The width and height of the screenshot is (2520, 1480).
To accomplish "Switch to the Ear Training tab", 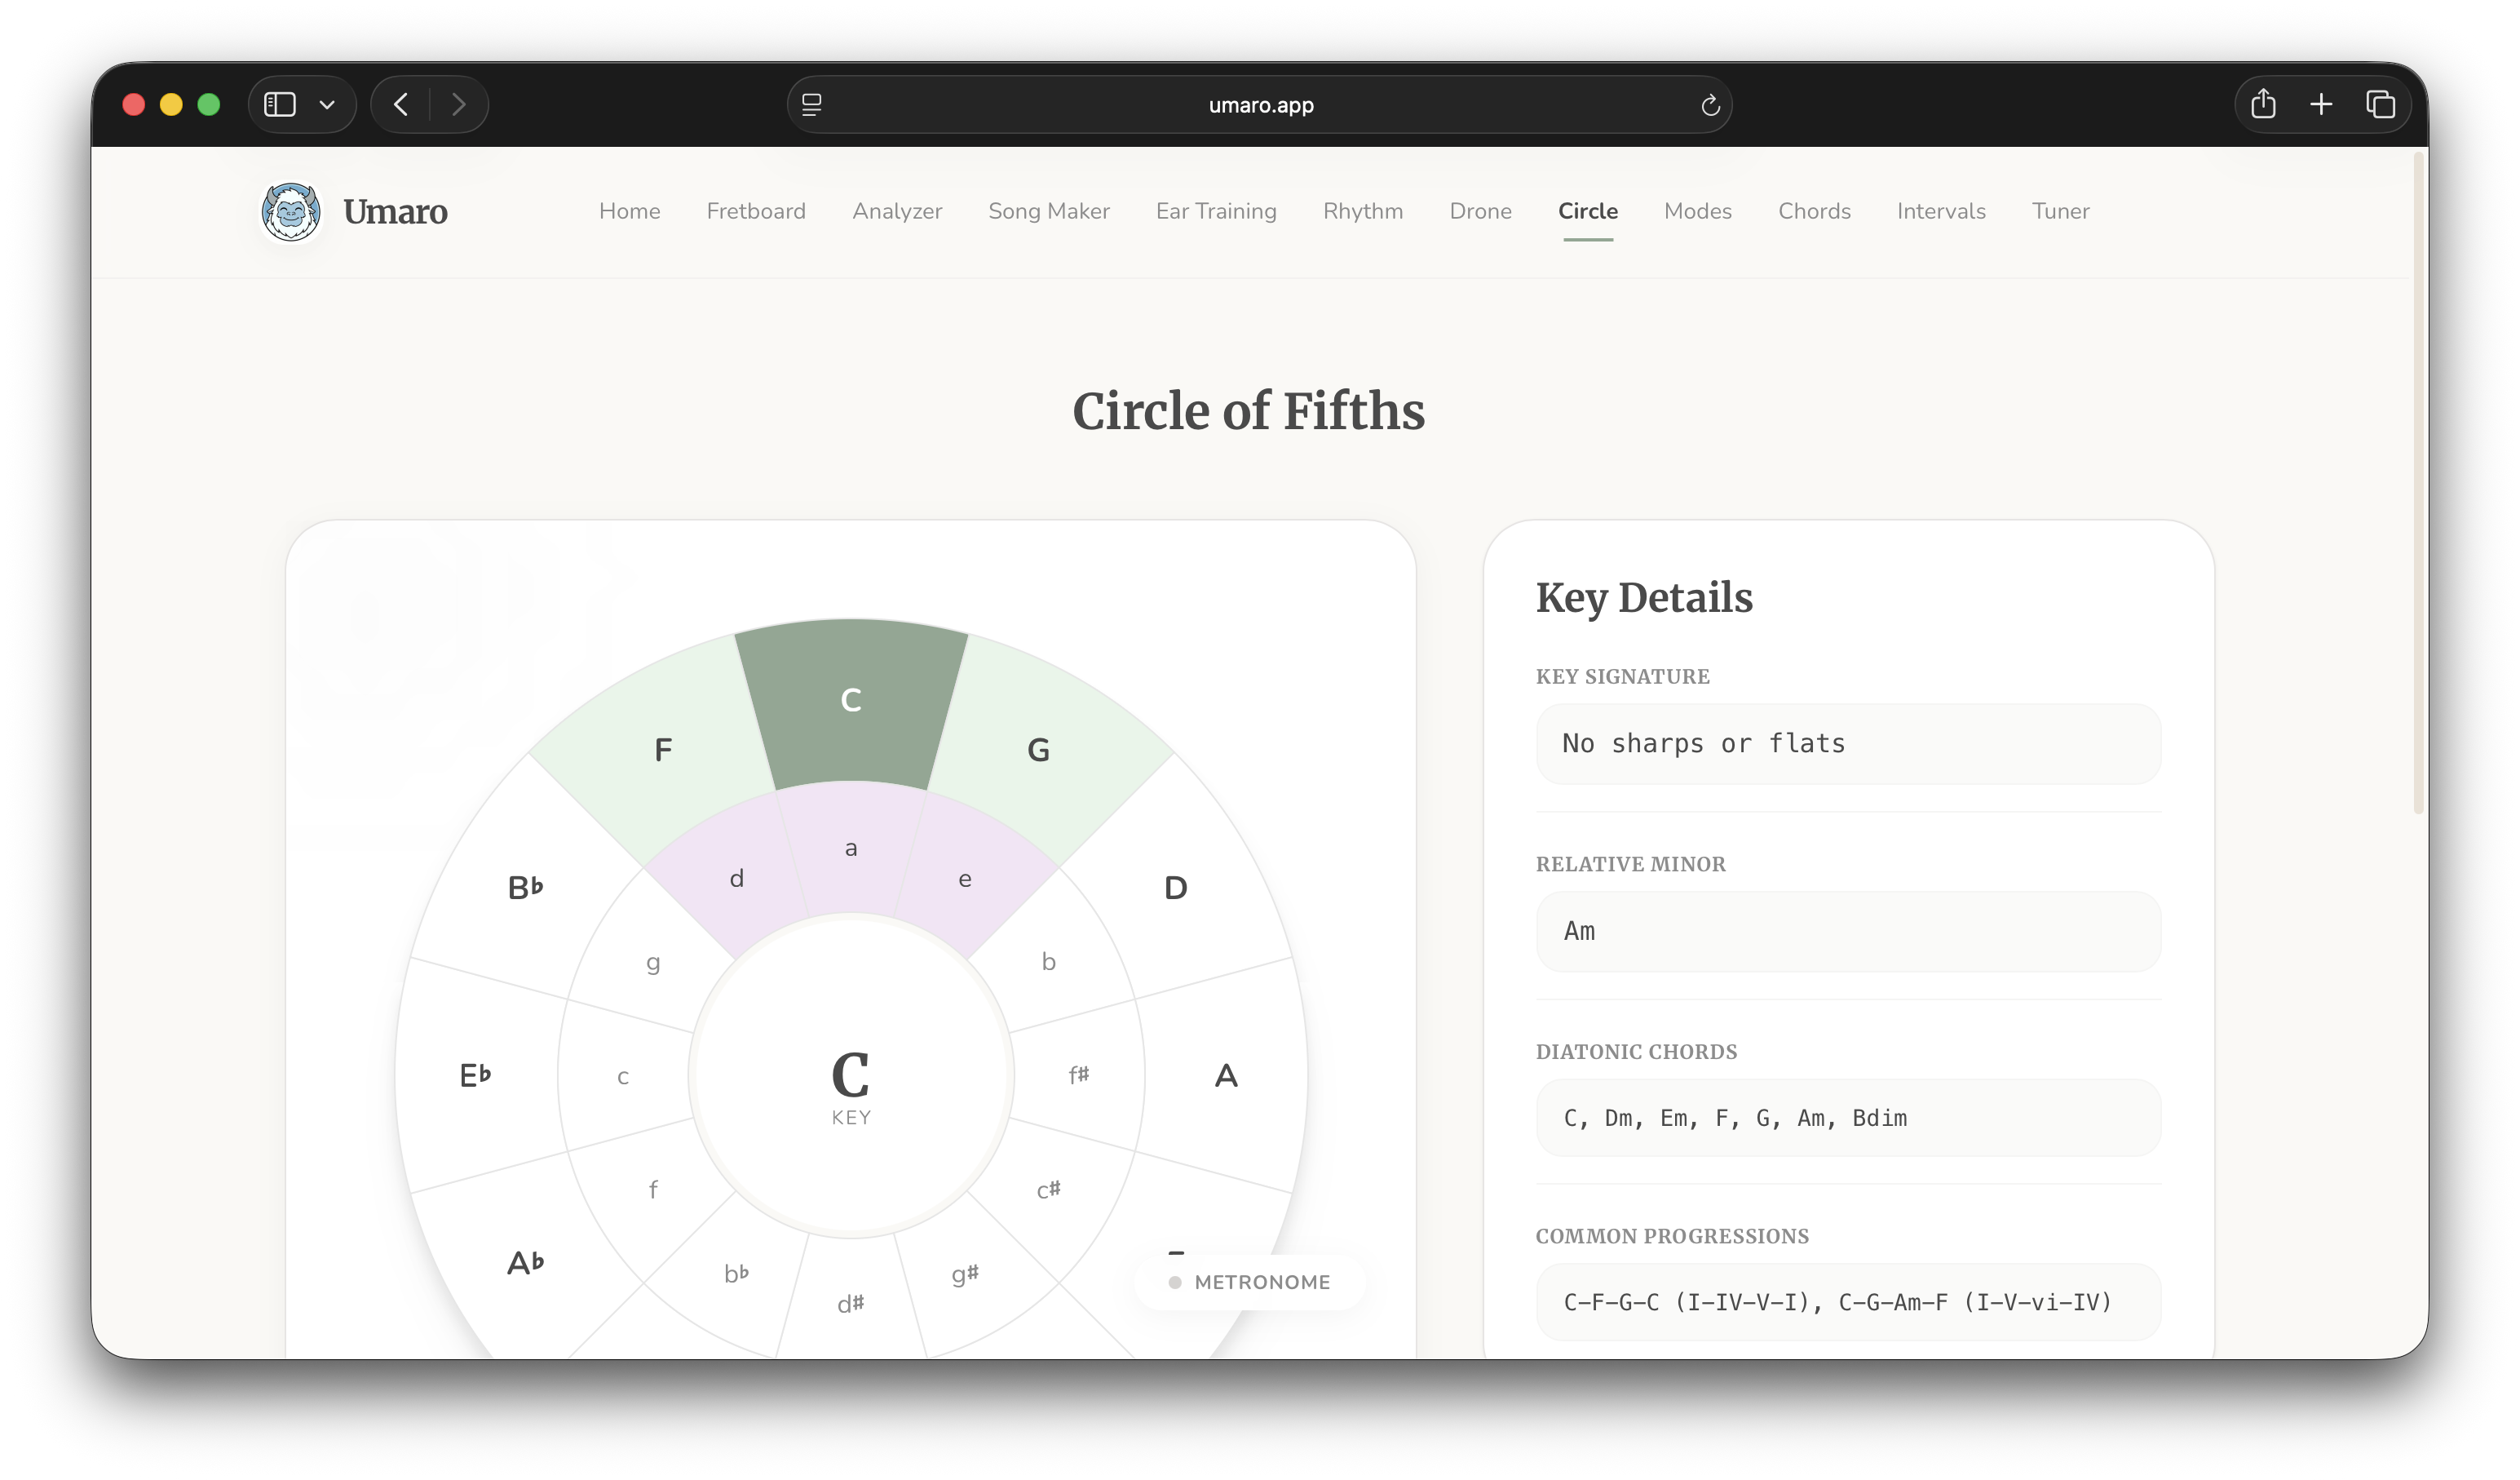I will (x=1215, y=211).
